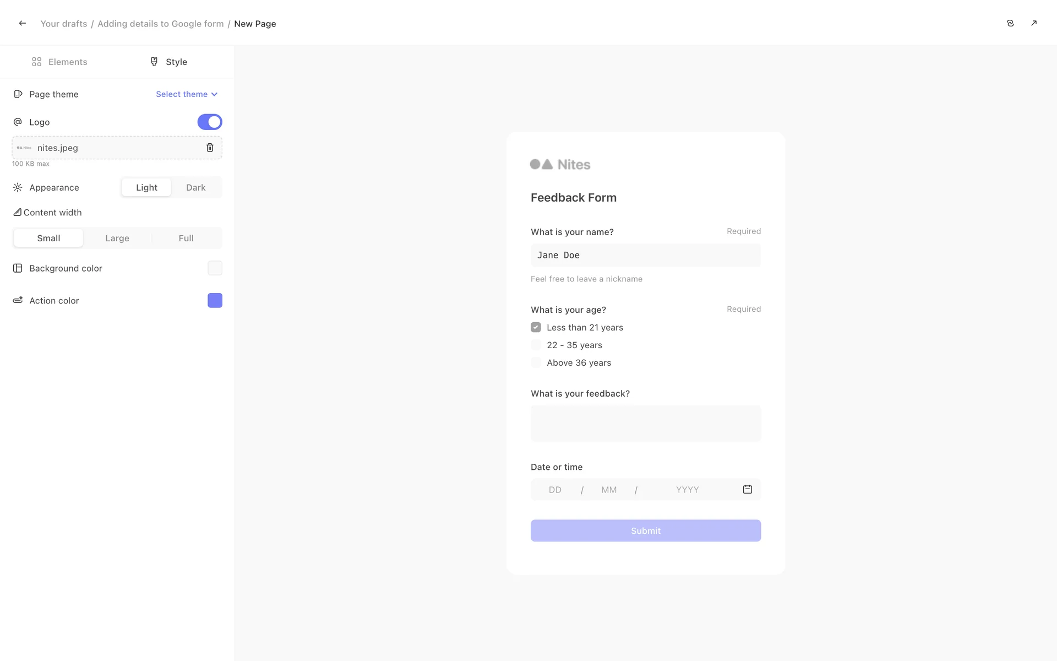Open the Select theme dropdown
The image size is (1057, 661).
(187, 94)
